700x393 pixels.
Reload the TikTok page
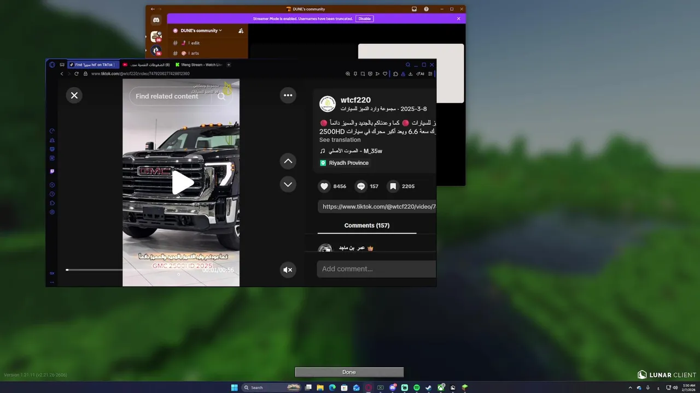77,74
